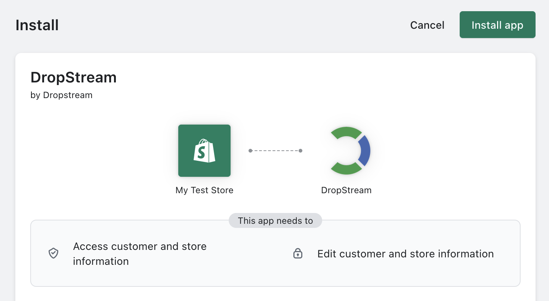This screenshot has width=549, height=301.
Task: Click "Edit customer and store information" text
Action: pyautogui.click(x=405, y=254)
